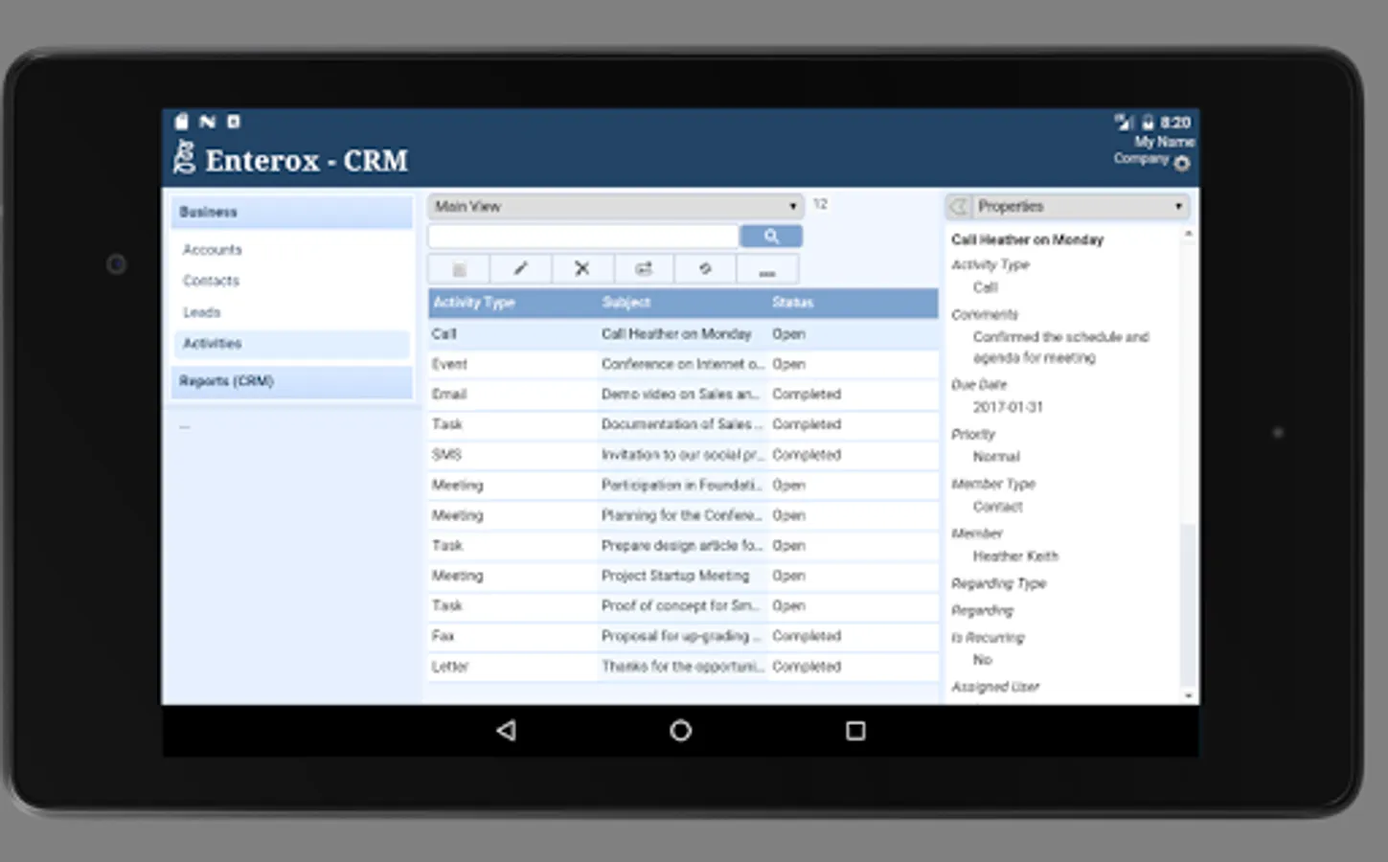Screen dimensions: 1388x862
Task: Select the Call Heather on Monday row
Action: pos(683,334)
